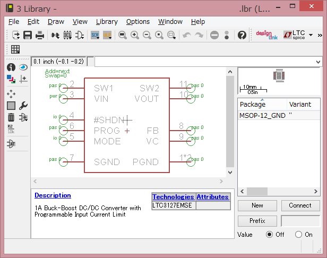
Task: Open the Library menu
Action: [x=107, y=22]
